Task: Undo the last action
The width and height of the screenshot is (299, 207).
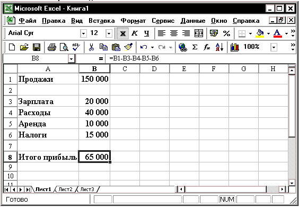Action: 144,47
